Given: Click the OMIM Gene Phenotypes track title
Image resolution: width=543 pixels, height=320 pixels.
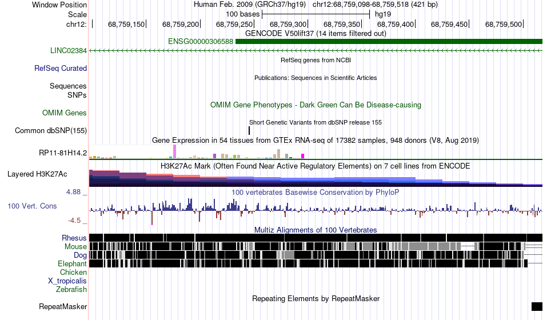Looking at the screenshot, I should click(316, 105).
